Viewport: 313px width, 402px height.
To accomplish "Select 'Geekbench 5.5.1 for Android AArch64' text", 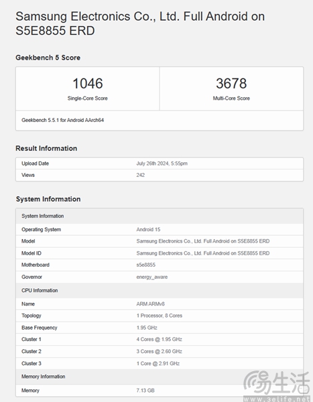I will point(62,120).
